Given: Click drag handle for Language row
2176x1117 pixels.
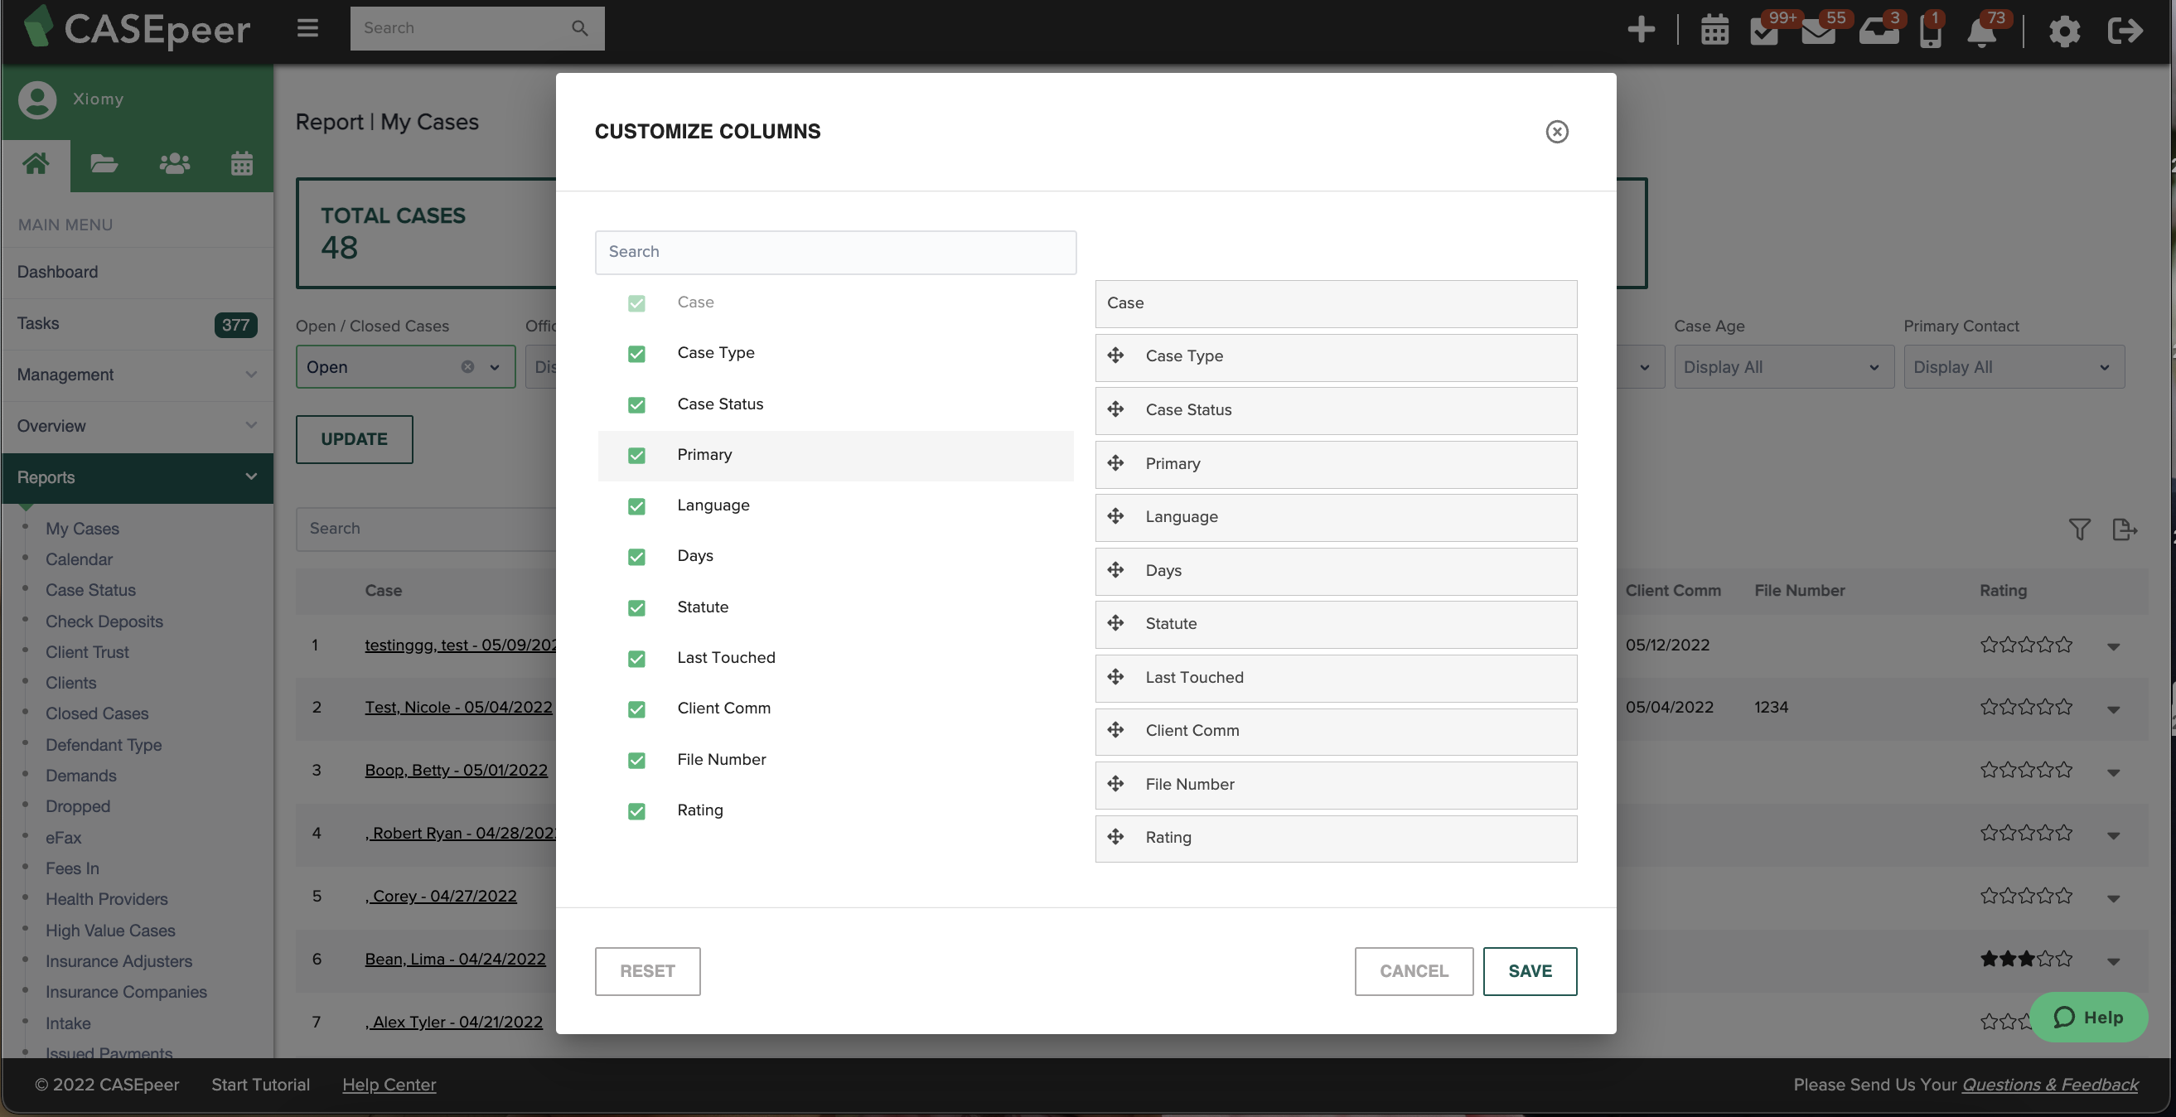Looking at the screenshot, I should click(x=1115, y=516).
